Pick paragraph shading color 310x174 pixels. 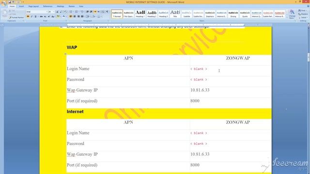coord(94,16)
